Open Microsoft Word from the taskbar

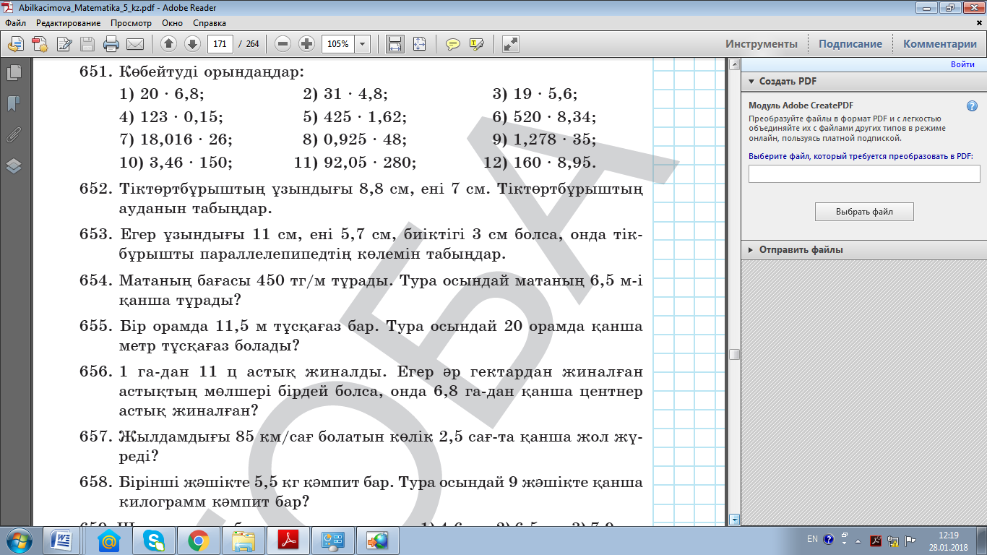pos(61,540)
